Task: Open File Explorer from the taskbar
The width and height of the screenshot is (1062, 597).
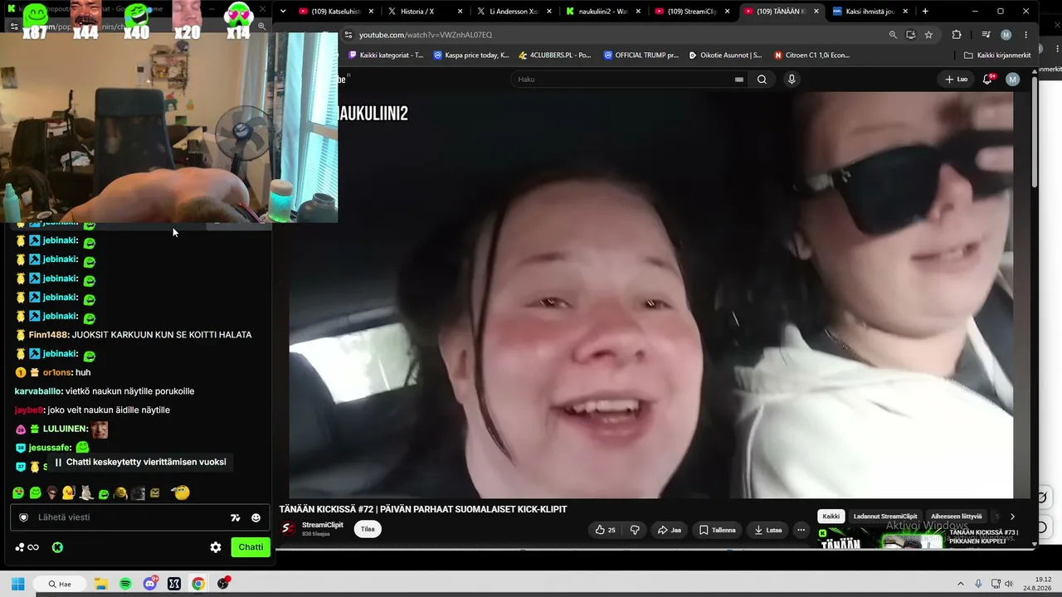Action: click(x=100, y=584)
